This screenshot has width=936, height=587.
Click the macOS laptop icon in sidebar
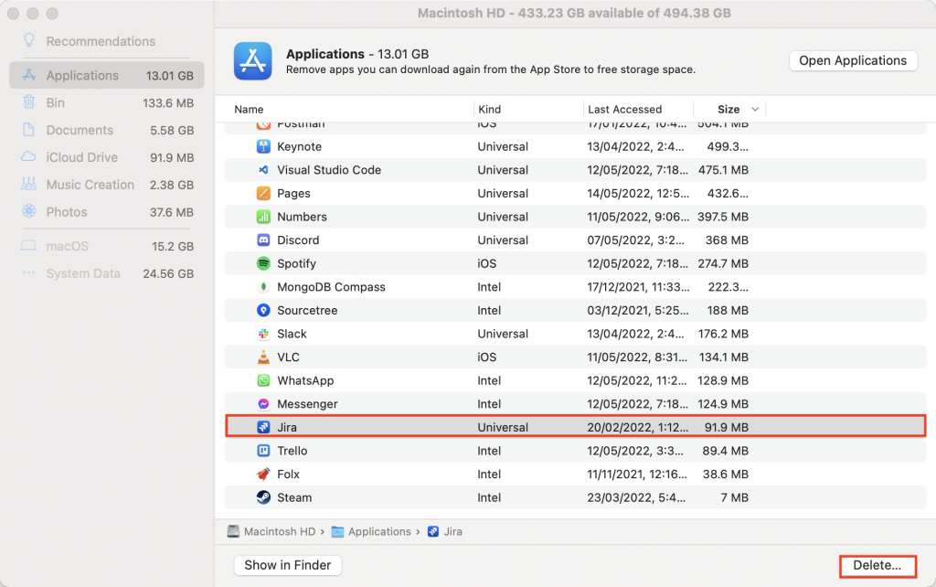pyautogui.click(x=28, y=245)
